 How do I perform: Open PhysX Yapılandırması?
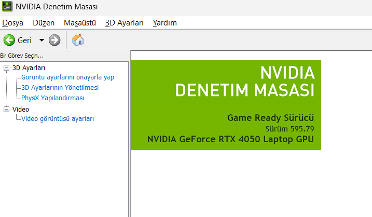[x=53, y=98]
